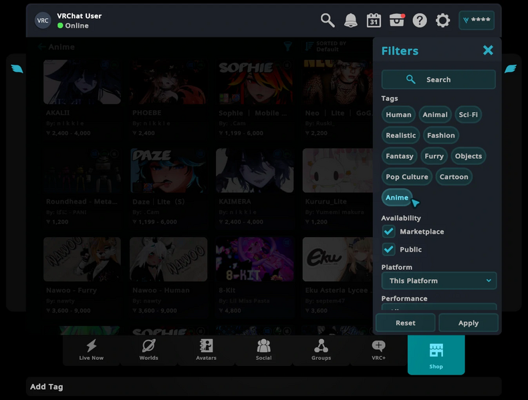Click the filter funnel icon

(x=287, y=47)
